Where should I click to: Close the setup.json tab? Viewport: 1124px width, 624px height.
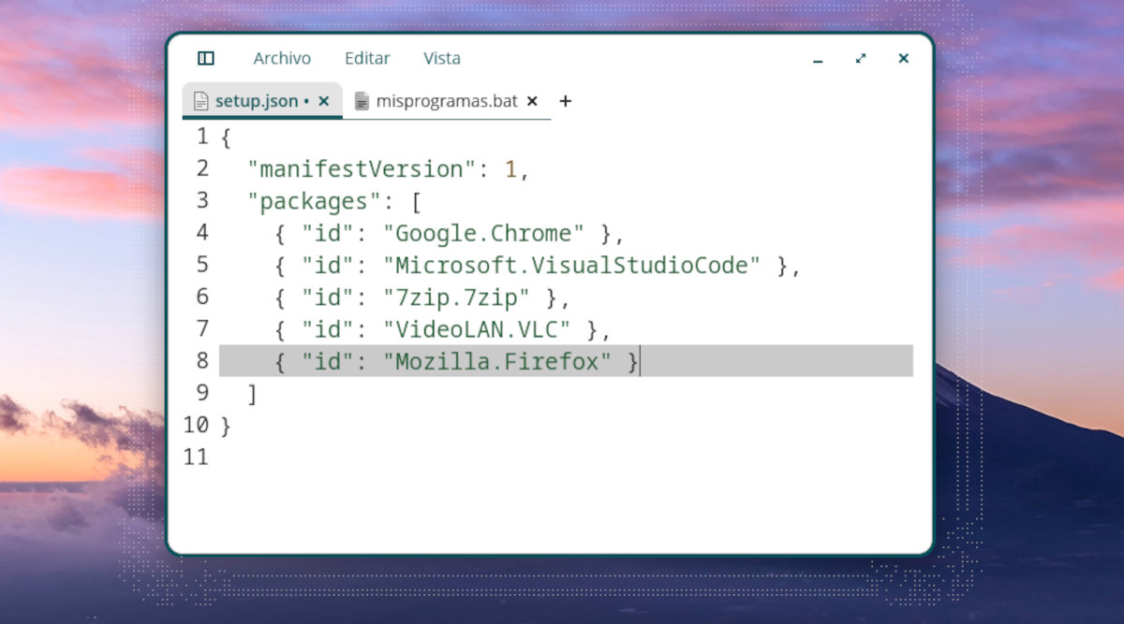[x=324, y=101]
